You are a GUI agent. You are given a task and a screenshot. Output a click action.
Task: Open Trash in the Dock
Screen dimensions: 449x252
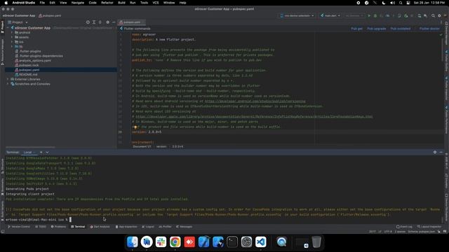(x=316, y=241)
